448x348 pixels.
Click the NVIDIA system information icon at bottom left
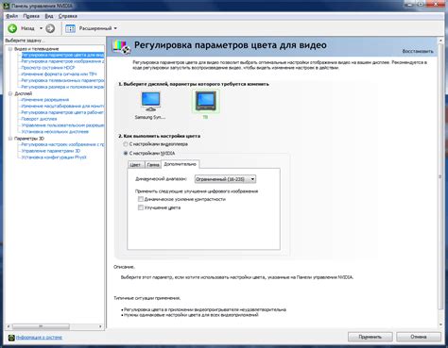(11, 338)
